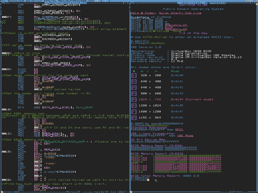Image resolution: width=258 pixels, height=193 pixels.
Task: Click the 'BIOS Memory Report 15:E801' heading
Action: tap(157, 146)
